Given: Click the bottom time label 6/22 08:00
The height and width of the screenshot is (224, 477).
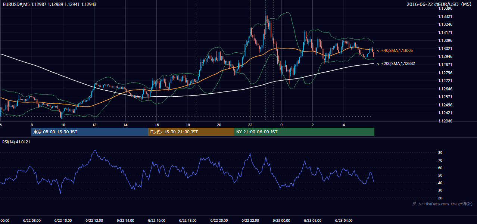Looking at the screenshot, I should (32, 221).
